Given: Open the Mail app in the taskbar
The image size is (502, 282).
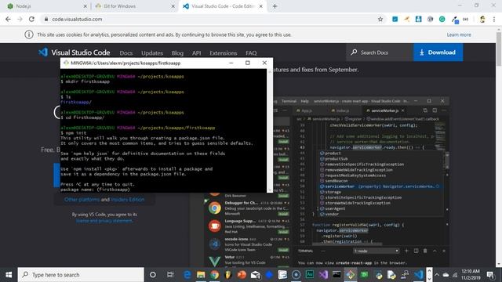Looking at the screenshot, I should (256, 275).
